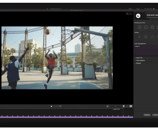158x128 pixels.
Task: Select the Layer 0 row text
Action: [137, 46]
